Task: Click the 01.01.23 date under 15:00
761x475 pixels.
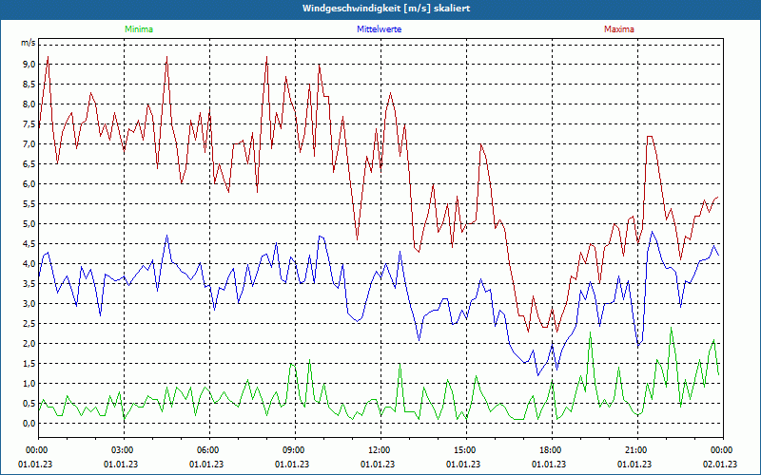Action: (x=463, y=465)
